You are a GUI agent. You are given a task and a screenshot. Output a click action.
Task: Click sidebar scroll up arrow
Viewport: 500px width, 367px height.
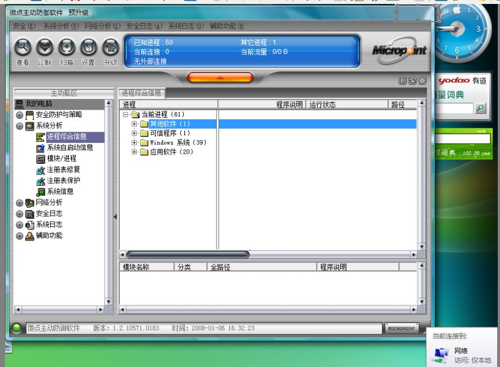tap(109, 103)
